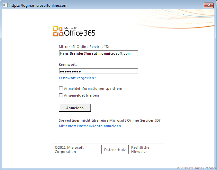Screen dimensions: 217x170
Task: Open the Rechtliche Hinweise footer link
Action: (x=140, y=149)
